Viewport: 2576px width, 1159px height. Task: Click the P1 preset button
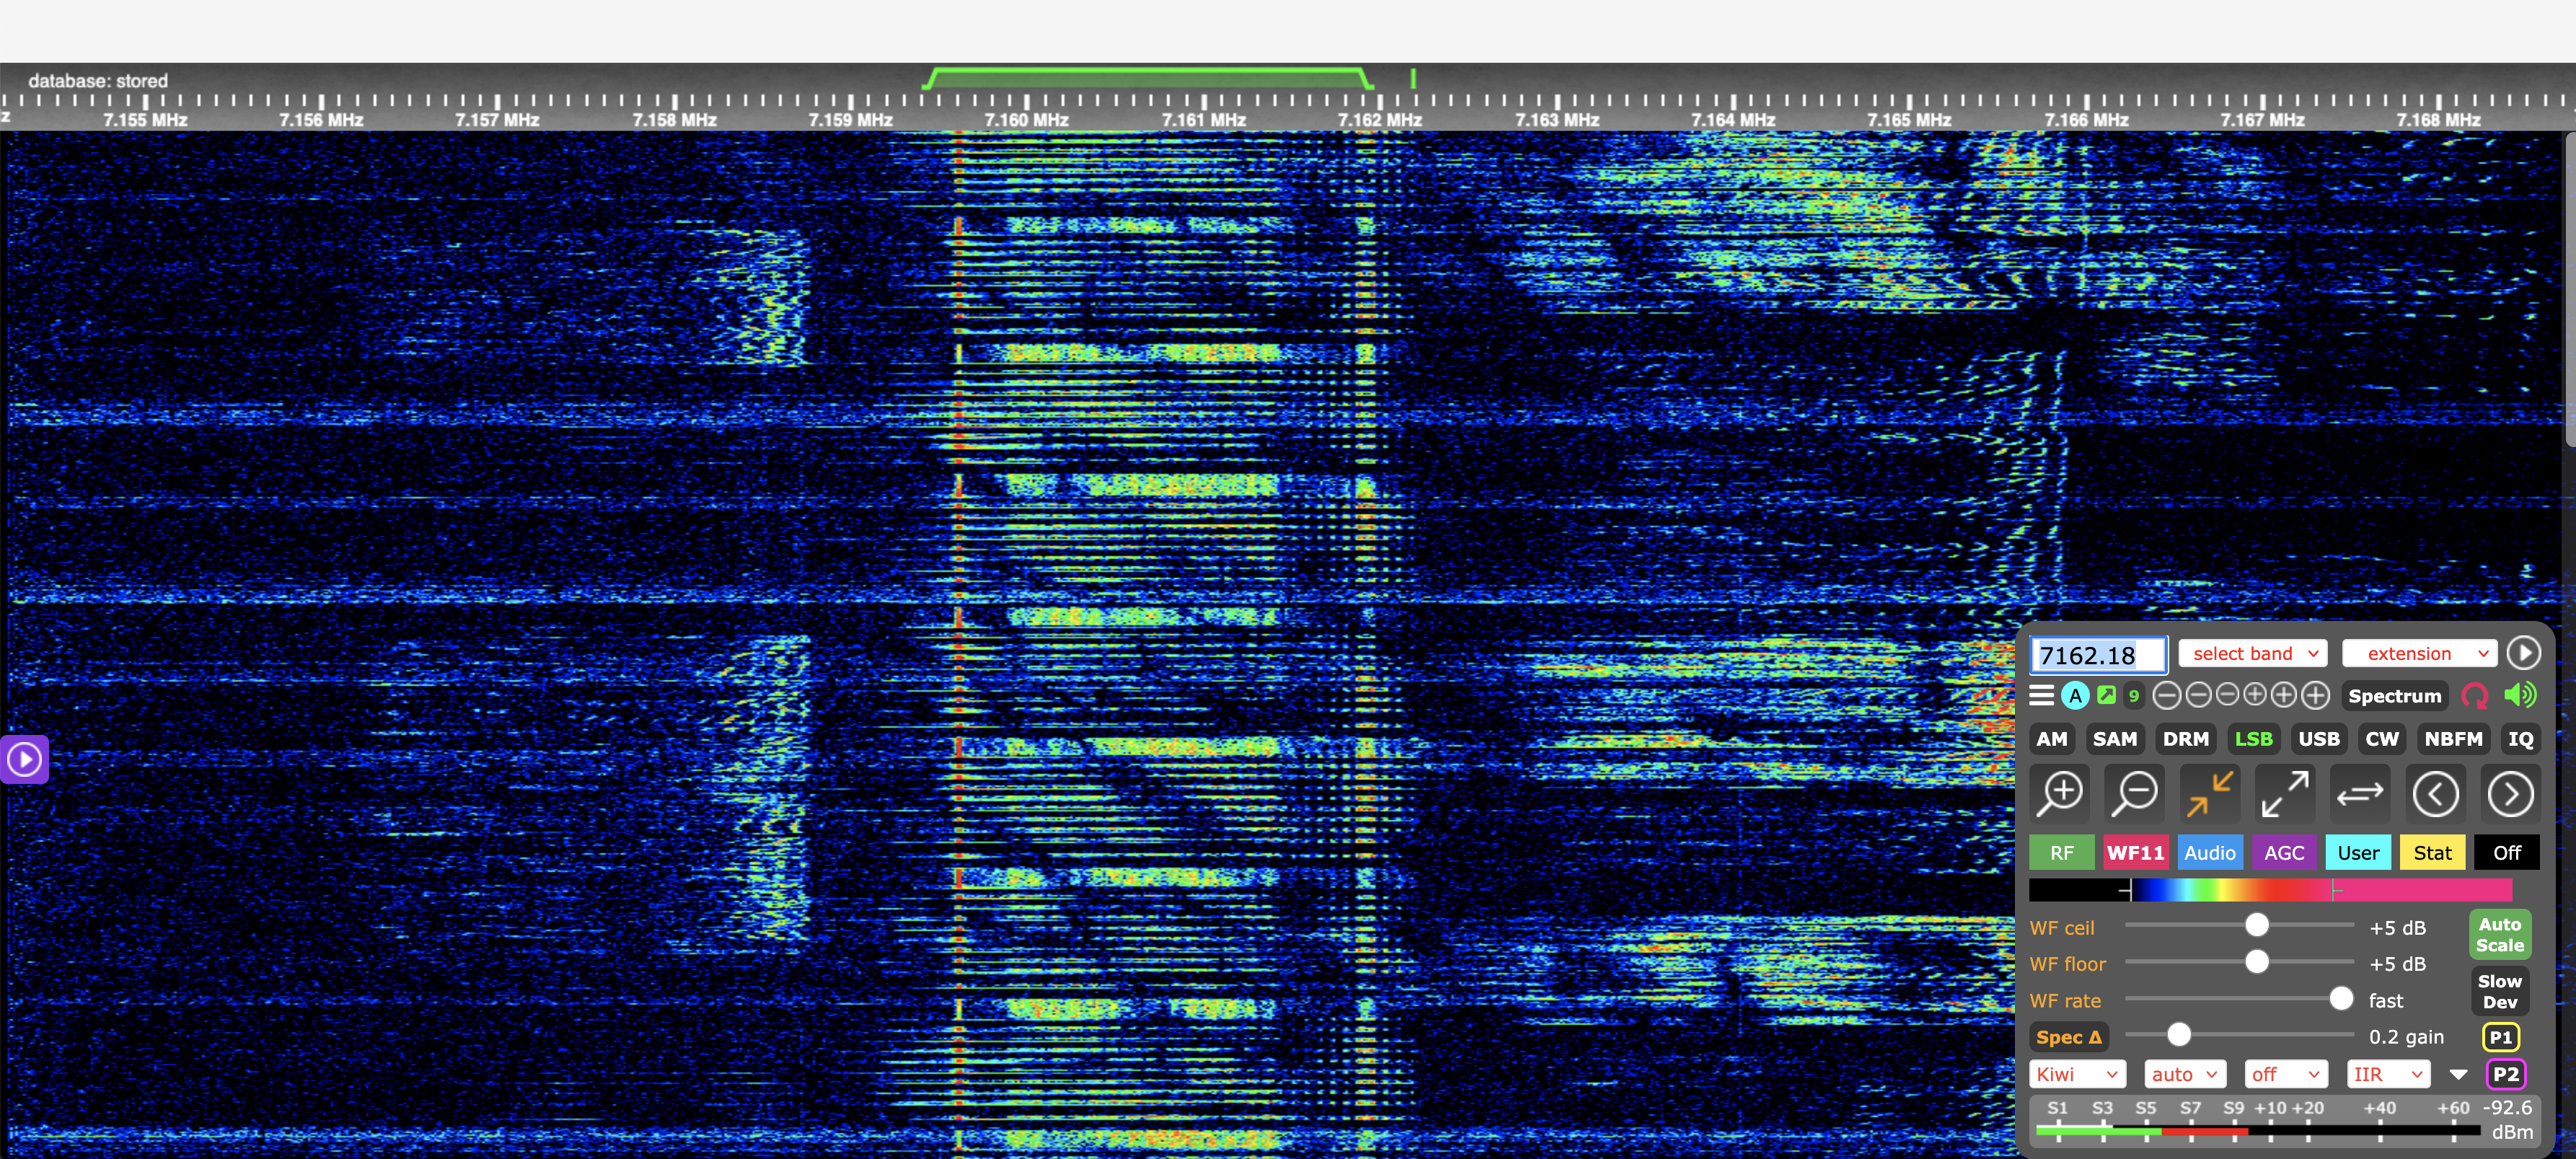click(x=2500, y=1037)
